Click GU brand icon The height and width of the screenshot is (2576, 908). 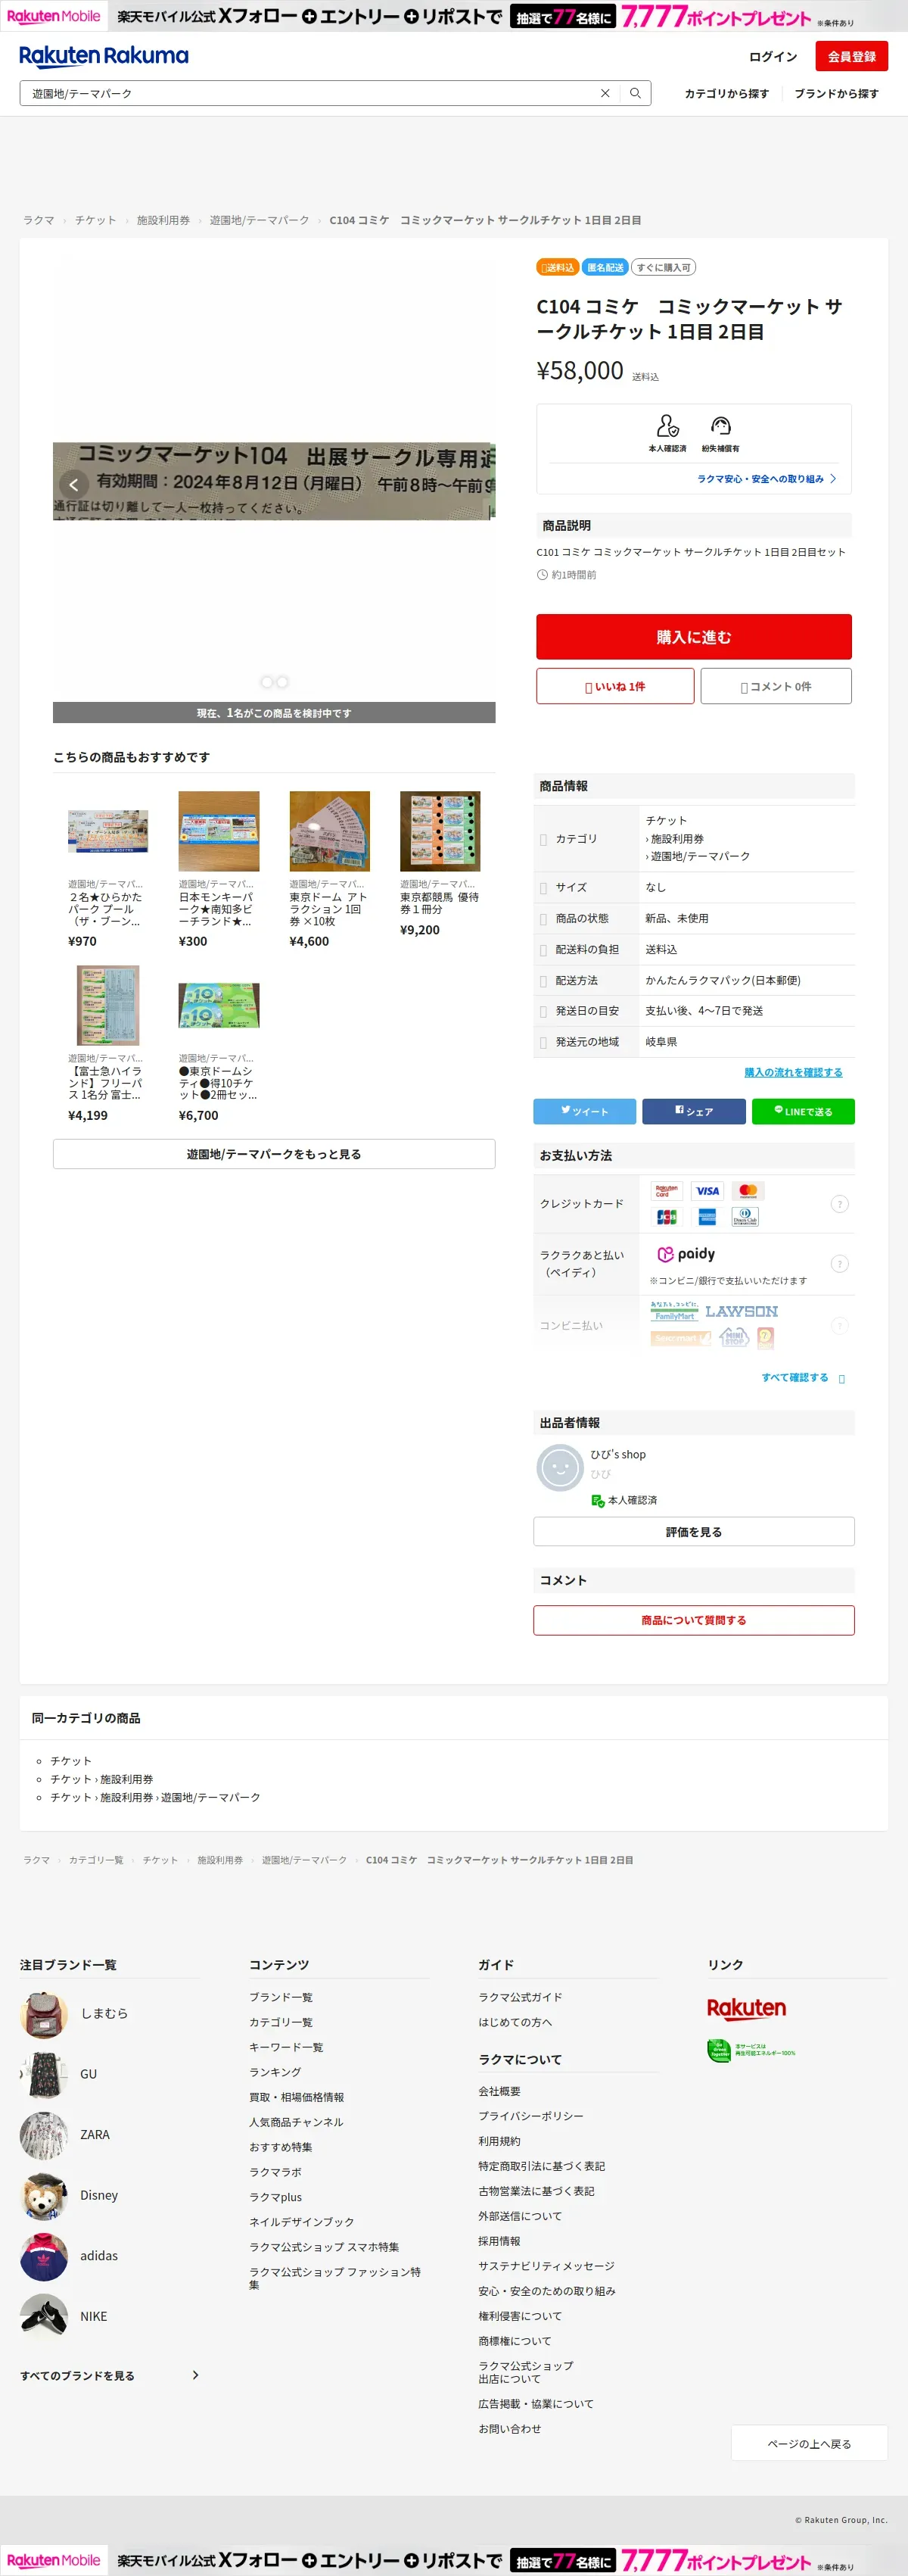pyautogui.click(x=44, y=2075)
